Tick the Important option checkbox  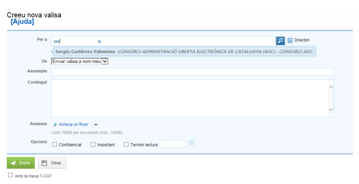coord(93,144)
